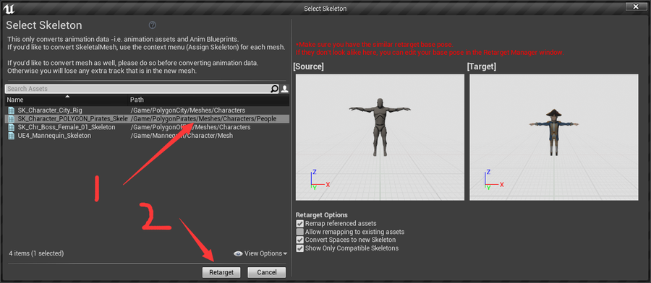Click path /Game/PolygonPirates/Meshes/Characters/People
Image resolution: width=651 pixels, height=283 pixels.
(203, 119)
